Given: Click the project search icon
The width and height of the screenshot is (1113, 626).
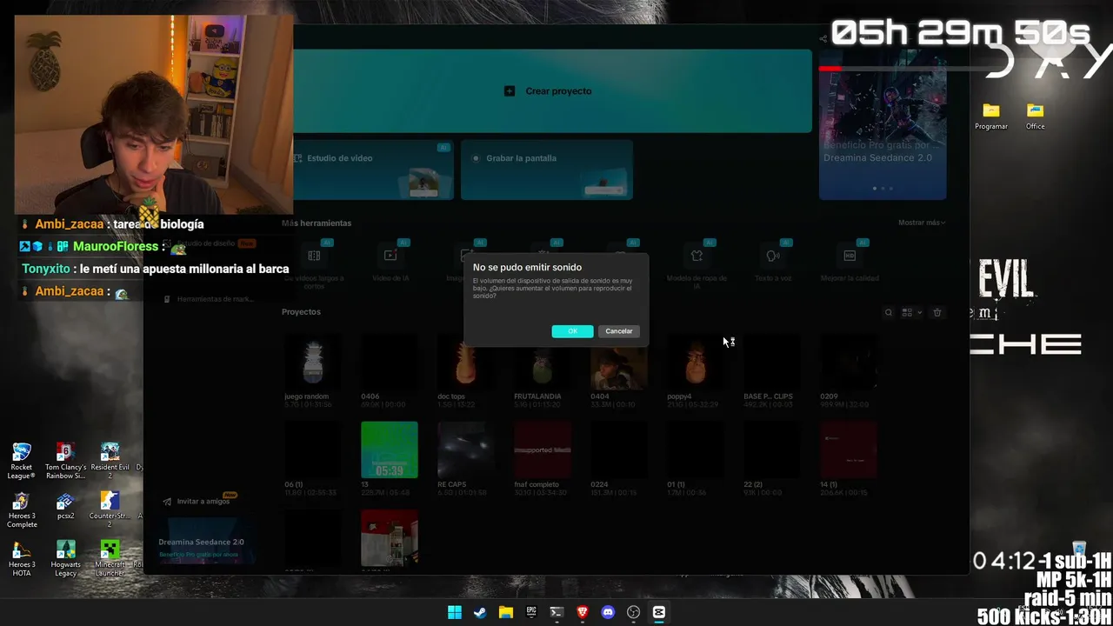Looking at the screenshot, I should click(888, 312).
